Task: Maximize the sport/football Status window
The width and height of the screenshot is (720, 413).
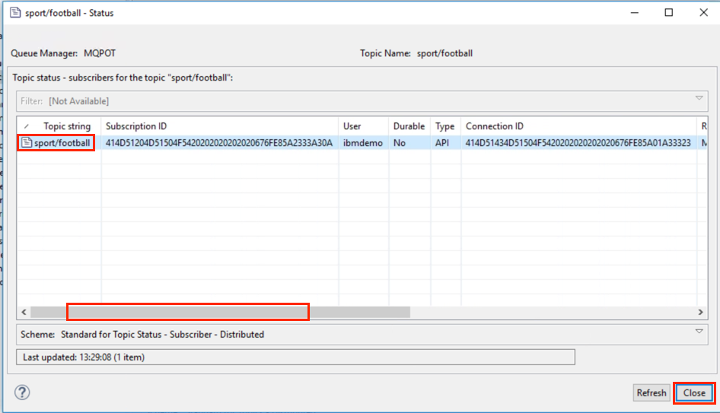Action: click(668, 12)
